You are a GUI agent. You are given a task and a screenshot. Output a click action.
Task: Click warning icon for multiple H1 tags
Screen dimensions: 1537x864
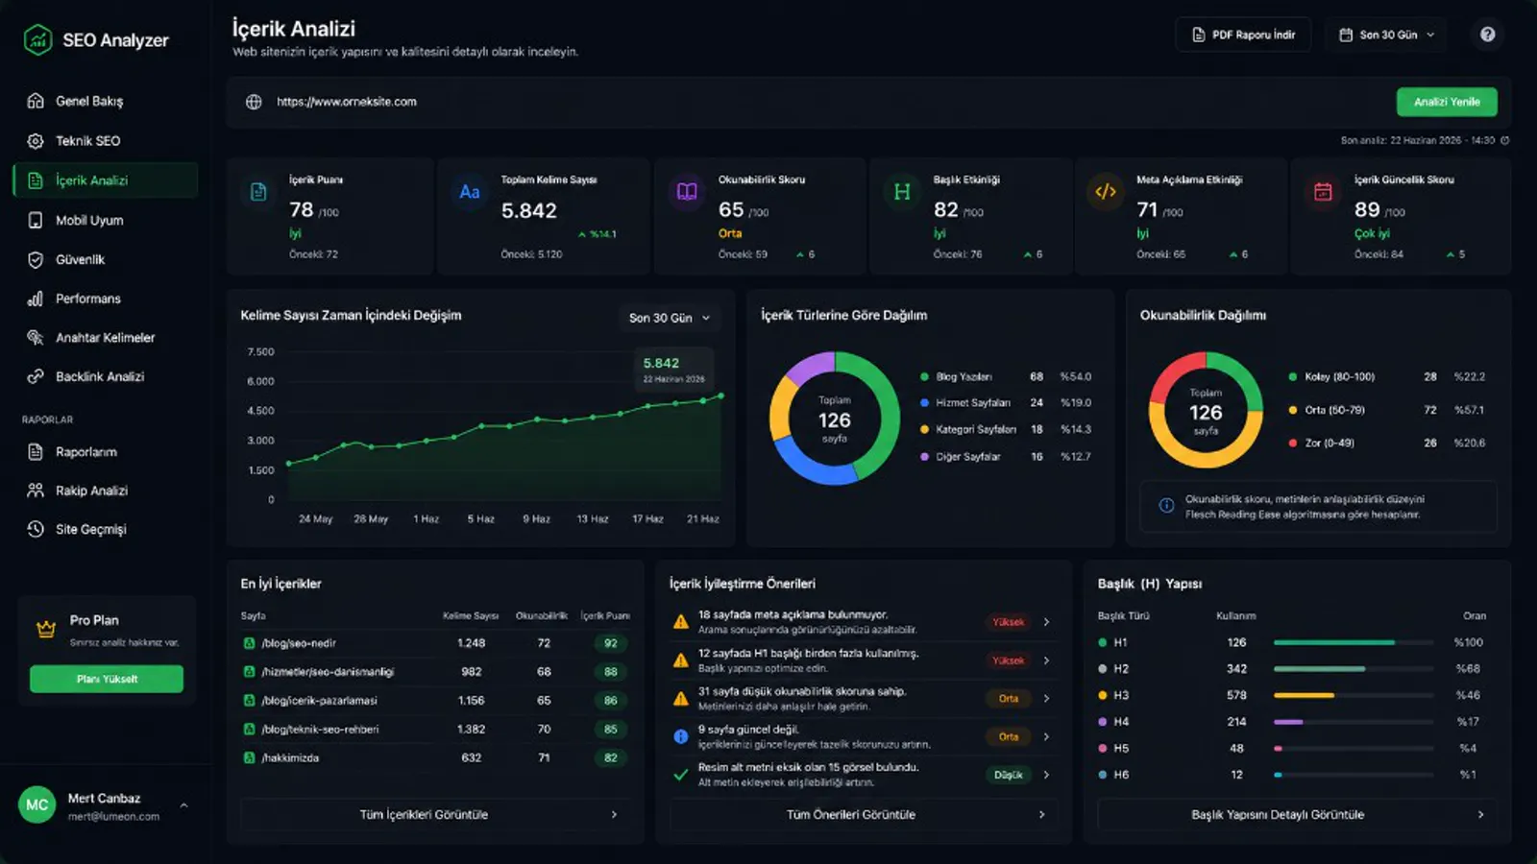681,660
